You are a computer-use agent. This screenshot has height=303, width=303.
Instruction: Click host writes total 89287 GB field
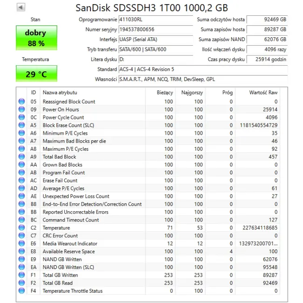[267, 29]
